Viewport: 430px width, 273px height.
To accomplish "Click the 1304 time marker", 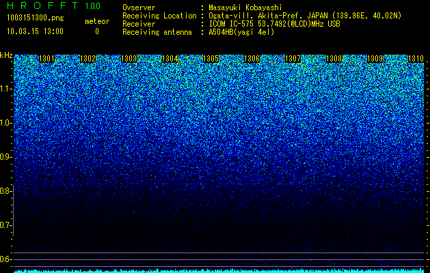I will (170, 59).
